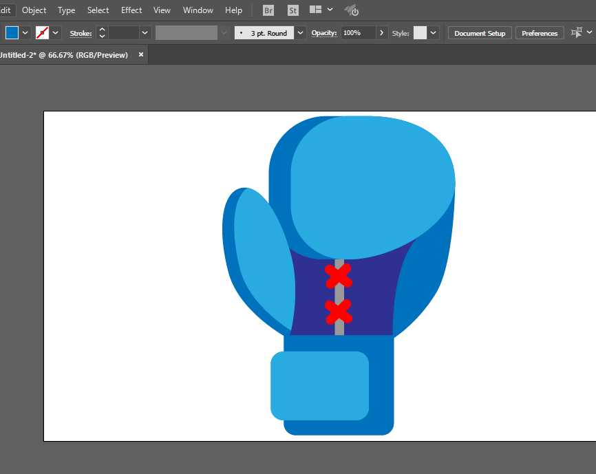The image size is (596, 474).
Task: Open the Effect menu
Action: pos(131,10)
